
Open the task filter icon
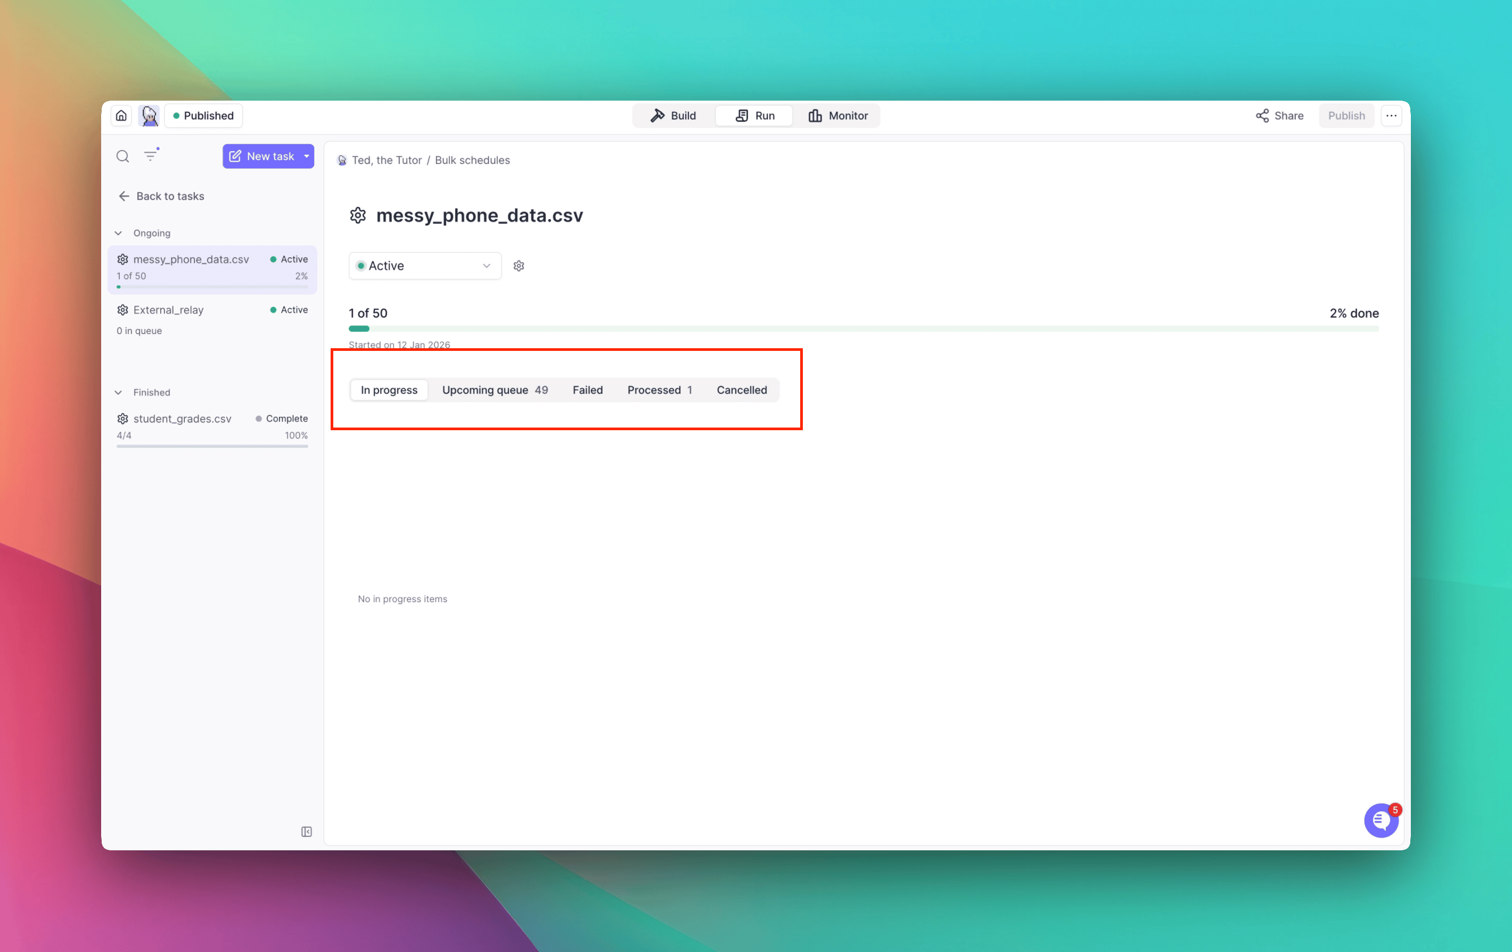coord(151,155)
